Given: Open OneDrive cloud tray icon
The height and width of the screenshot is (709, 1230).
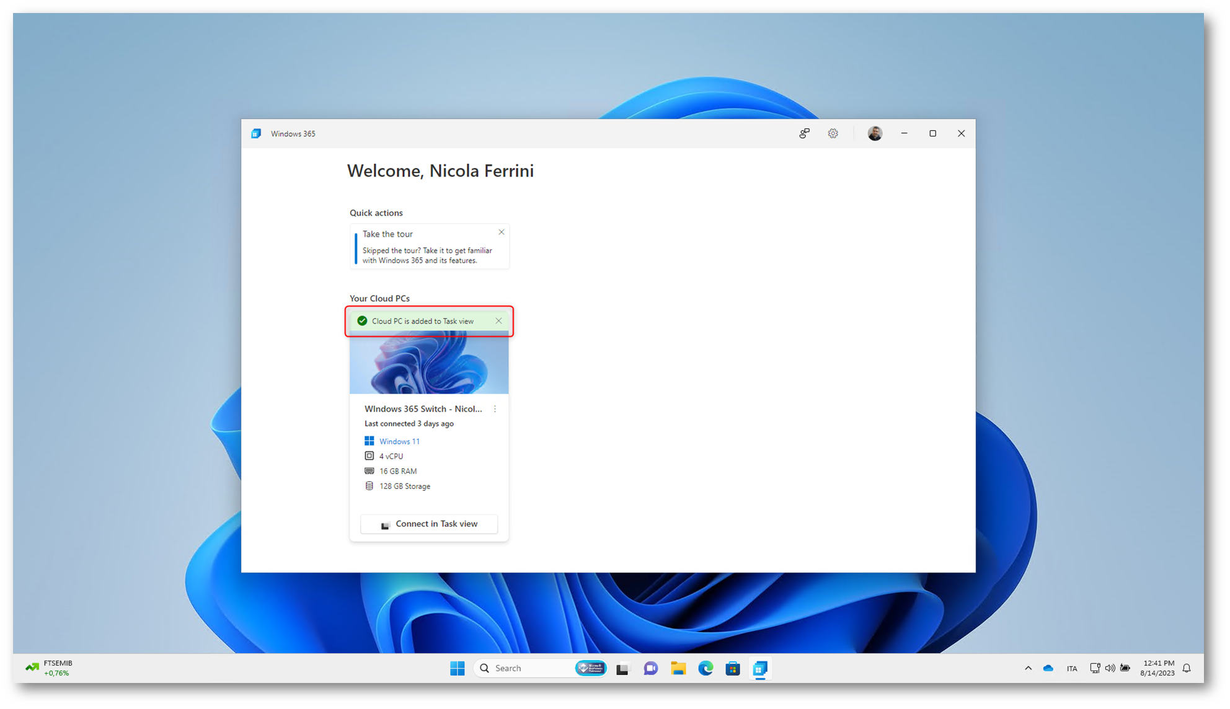Looking at the screenshot, I should tap(1048, 668).
